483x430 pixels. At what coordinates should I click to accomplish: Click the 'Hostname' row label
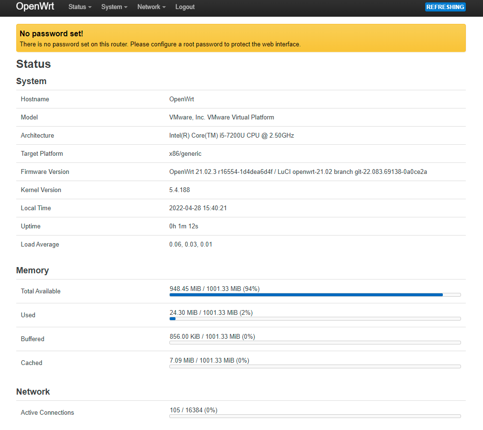click(35, 99)
